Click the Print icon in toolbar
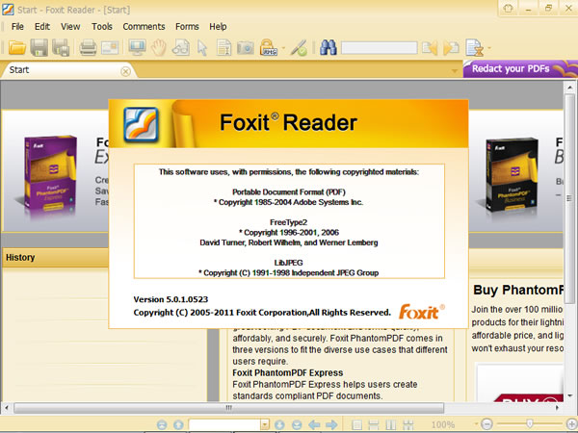The height and width of the screenshot is (433, 578). [88, 47]
